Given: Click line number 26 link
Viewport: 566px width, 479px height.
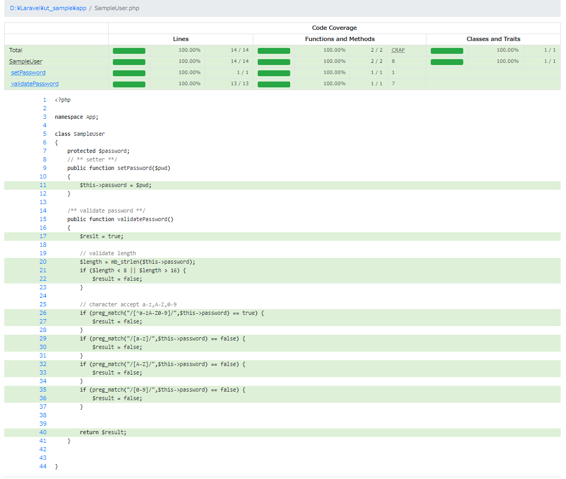Looking at the screenshot, I should (x=43, y=313).
